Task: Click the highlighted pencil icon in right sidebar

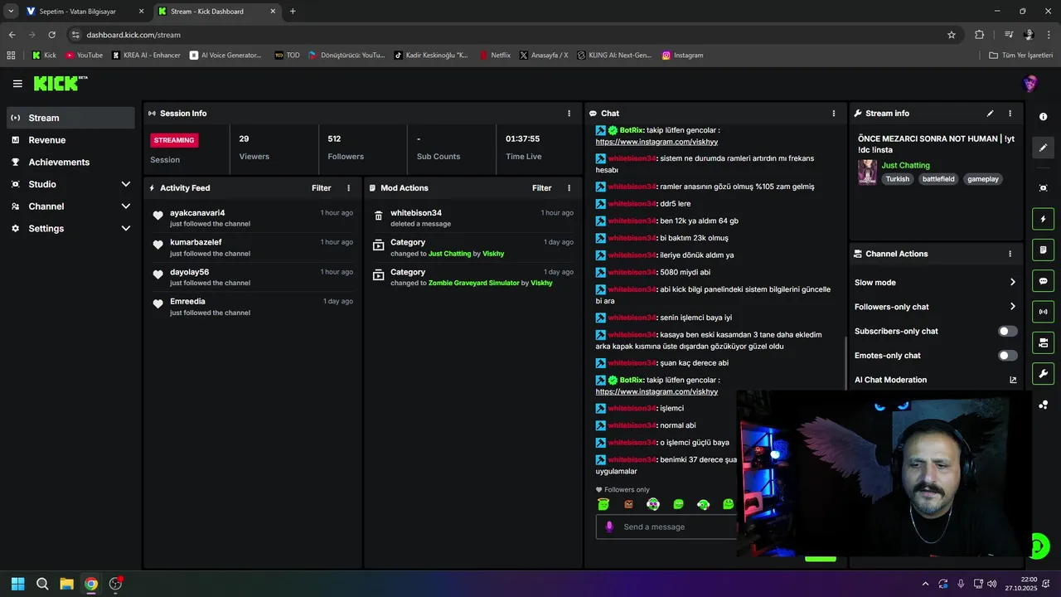Action: tap(1043, 148)
